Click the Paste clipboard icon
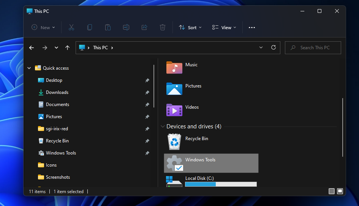The image size is (359, 206). [108, 27]
